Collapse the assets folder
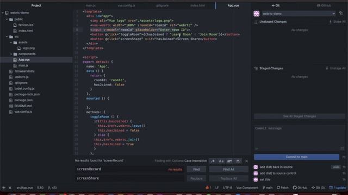Image resolution: width=348 pixels, height=195 pixels. (11, 42)
